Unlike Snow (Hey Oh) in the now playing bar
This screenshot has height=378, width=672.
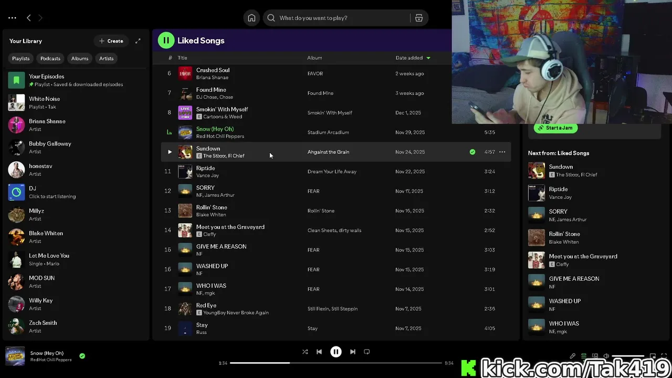point(82,356)
